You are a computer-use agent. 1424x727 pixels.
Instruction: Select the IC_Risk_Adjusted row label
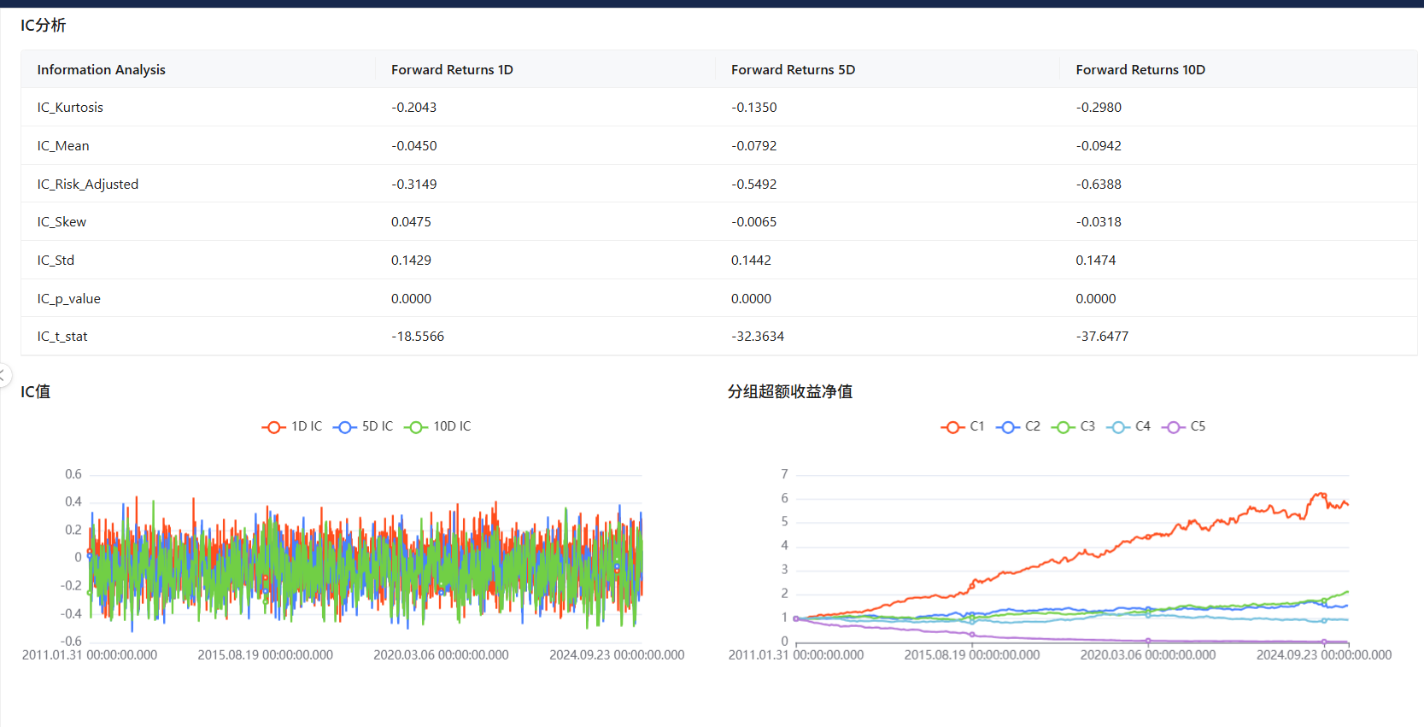(88, 185)
